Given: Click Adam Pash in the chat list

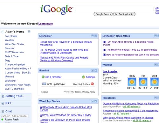Looking at the screenshot, I should pyautogui.click(x=12, y=119).
